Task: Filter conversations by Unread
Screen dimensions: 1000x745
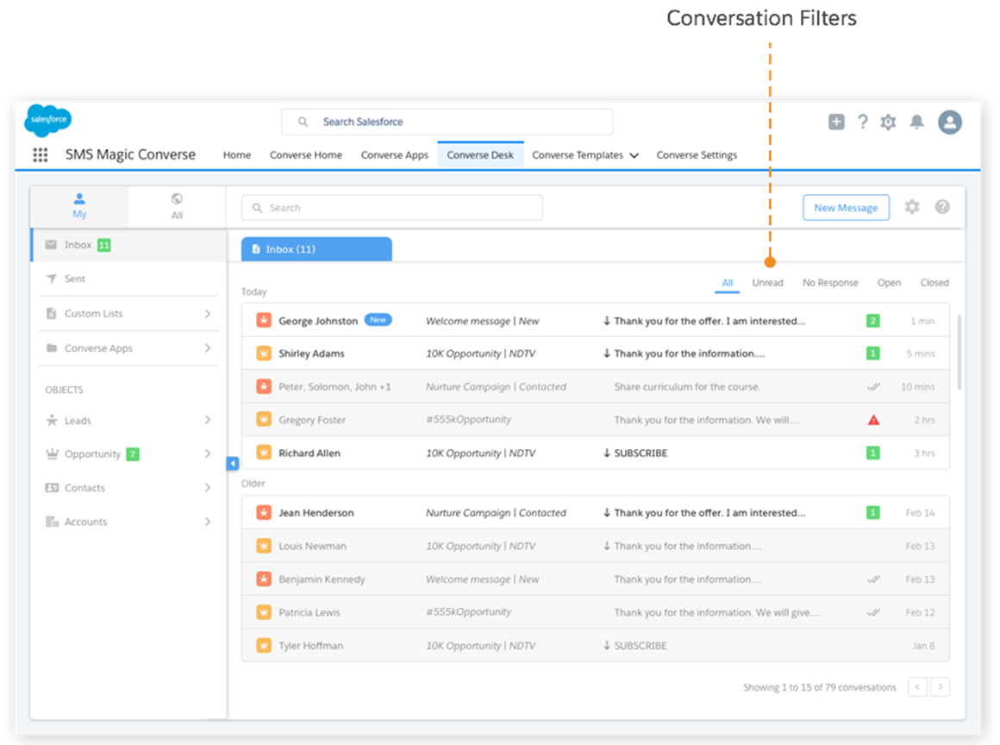Action: 767,283
